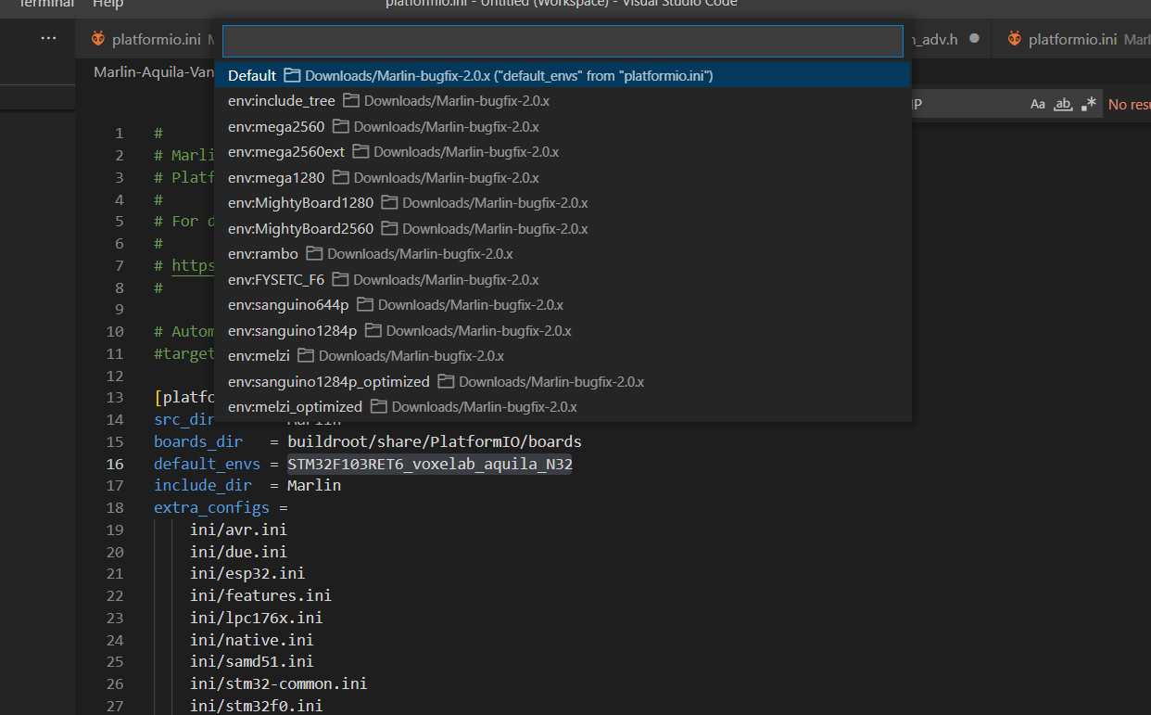Open the Help menu
The height and width of the screenshot is (715, 1151).
point(108,4)
